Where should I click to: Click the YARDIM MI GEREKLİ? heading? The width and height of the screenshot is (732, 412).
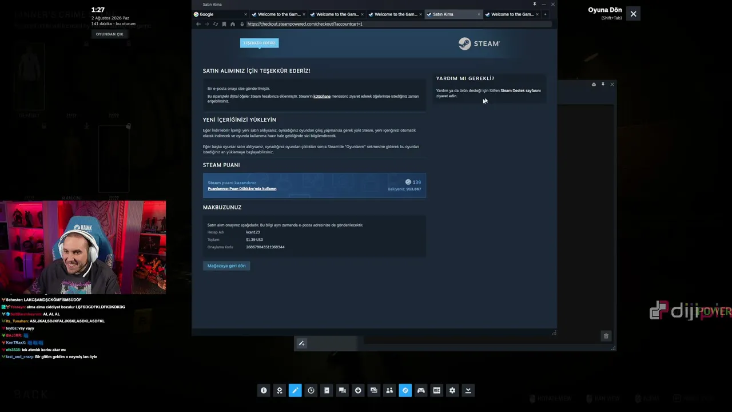pyautogui.click(x=466, y=78)
